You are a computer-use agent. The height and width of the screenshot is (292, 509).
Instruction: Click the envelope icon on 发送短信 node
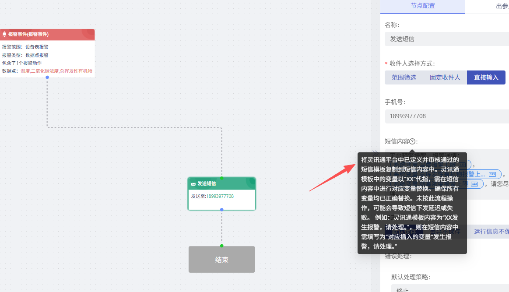click(x=193, y=184)
